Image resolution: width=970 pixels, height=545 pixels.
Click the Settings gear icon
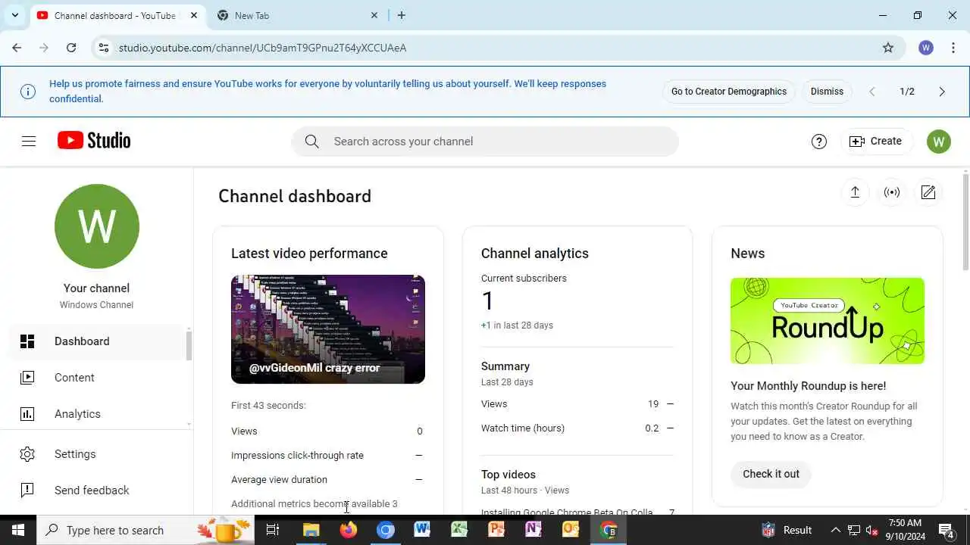(27, 454)
